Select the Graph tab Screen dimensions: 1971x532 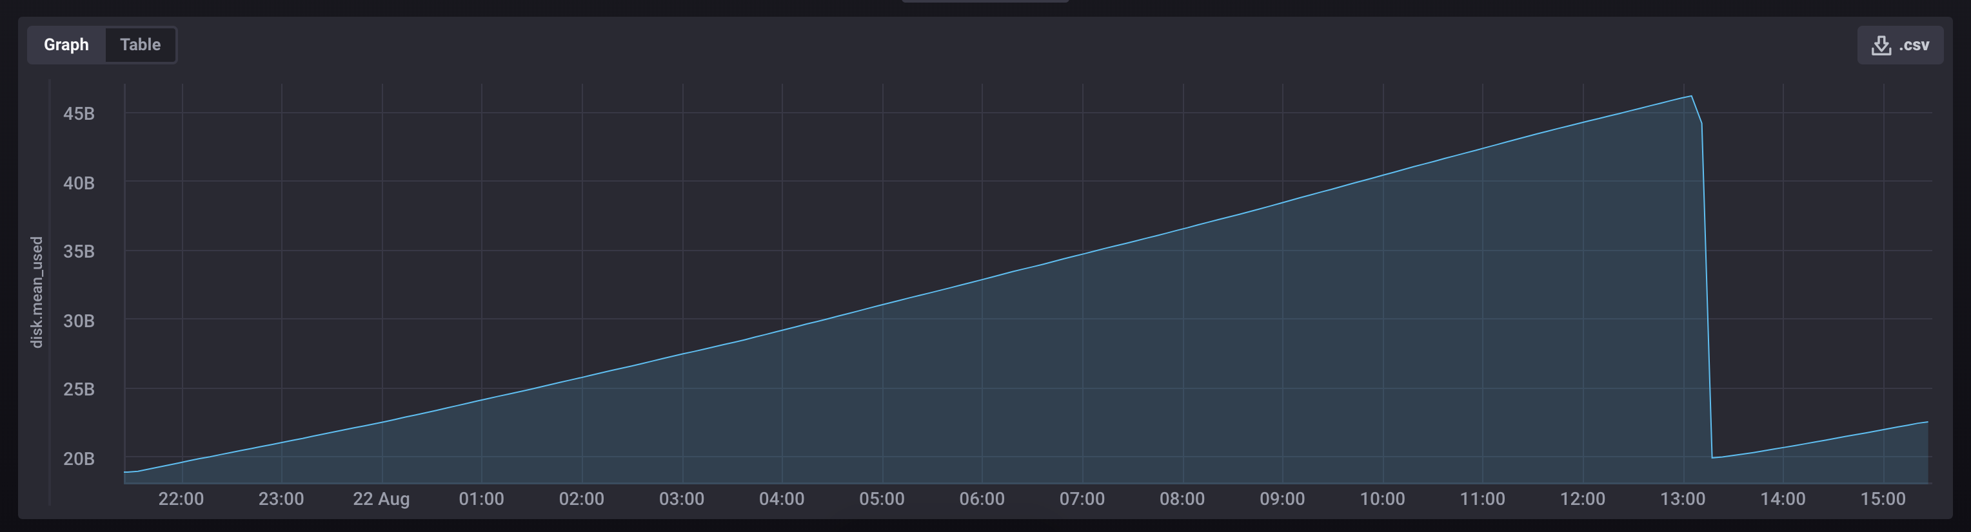(66, 45)
